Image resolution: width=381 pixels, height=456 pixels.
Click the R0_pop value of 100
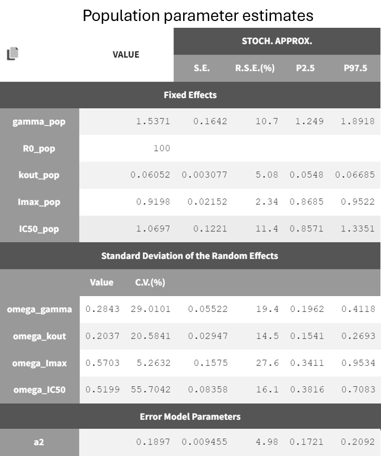point(162,149)
